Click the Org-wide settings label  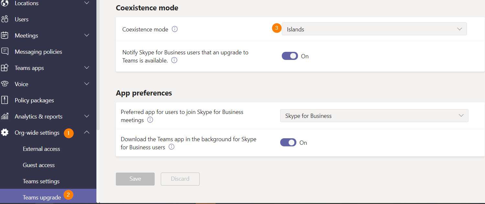coord(37,133)
